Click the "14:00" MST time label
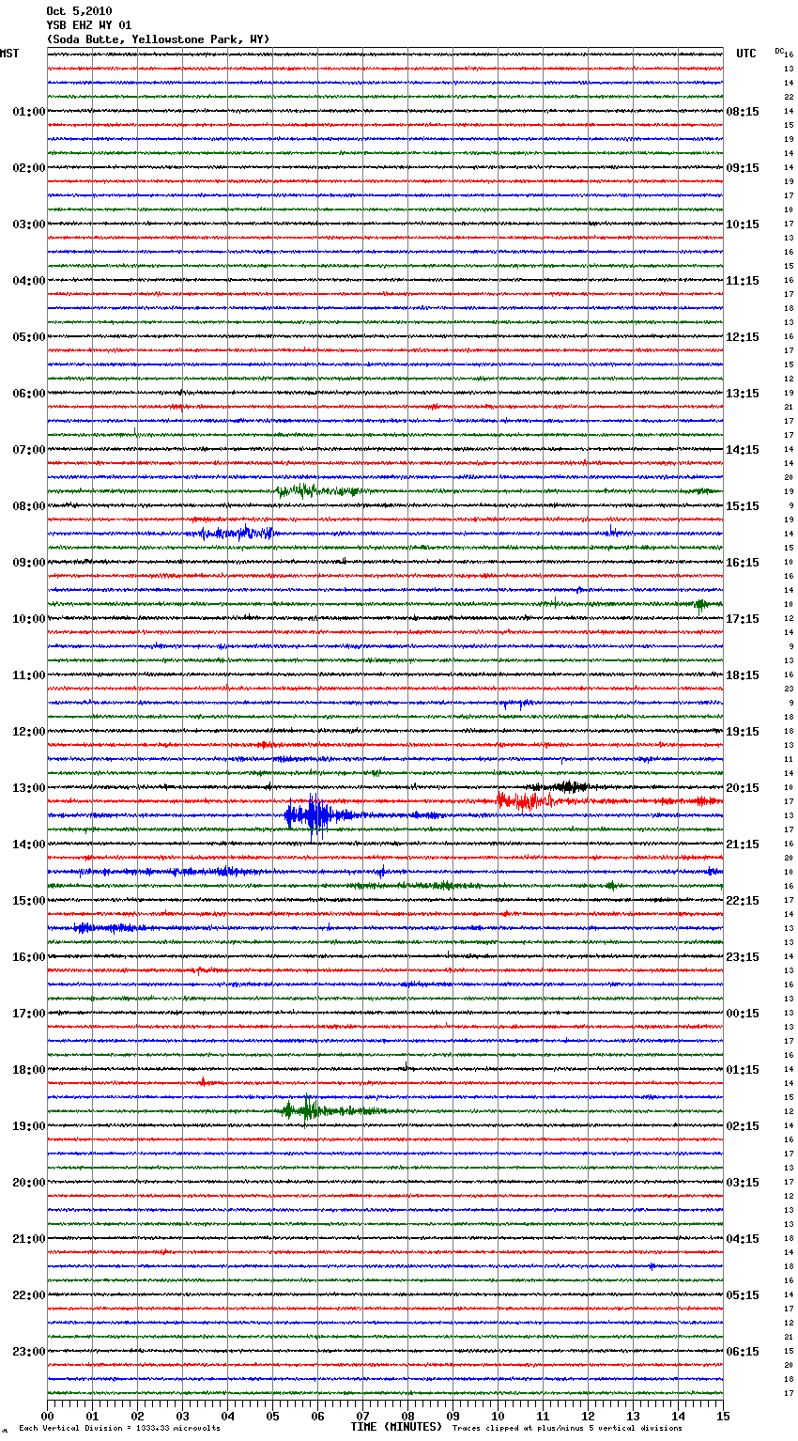Viewport: 798px width, 1441px height. pyautogui.click(x=29, y=844)
